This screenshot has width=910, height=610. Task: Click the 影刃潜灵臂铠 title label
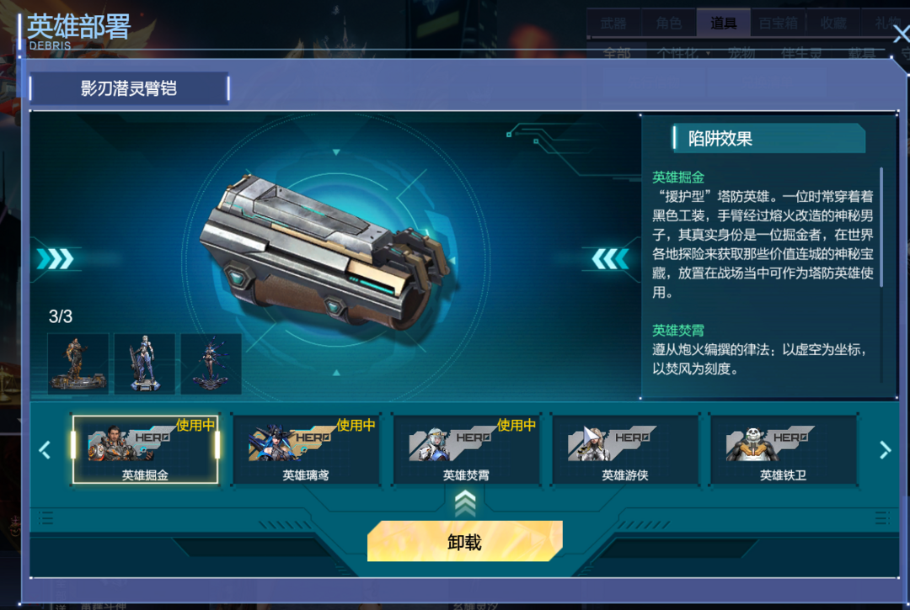129,88
